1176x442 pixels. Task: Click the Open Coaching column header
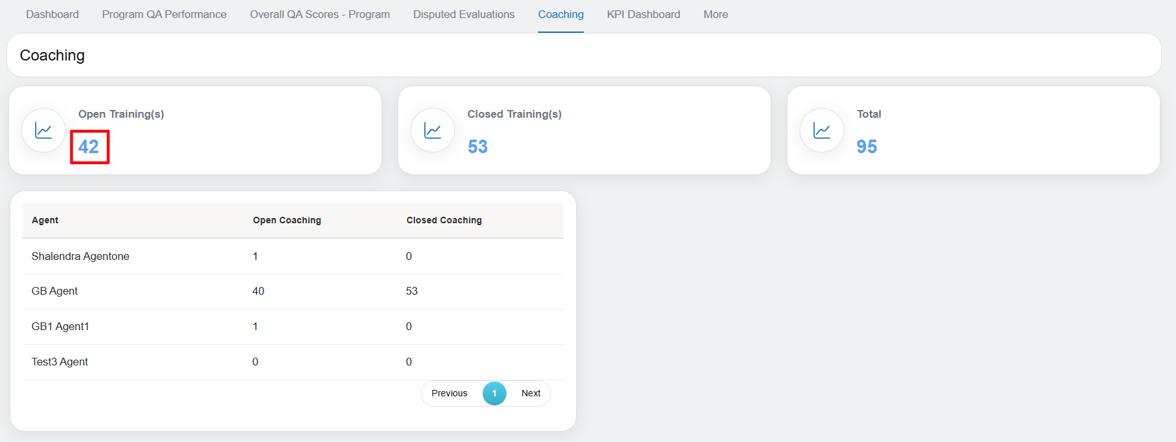(287, 220)
